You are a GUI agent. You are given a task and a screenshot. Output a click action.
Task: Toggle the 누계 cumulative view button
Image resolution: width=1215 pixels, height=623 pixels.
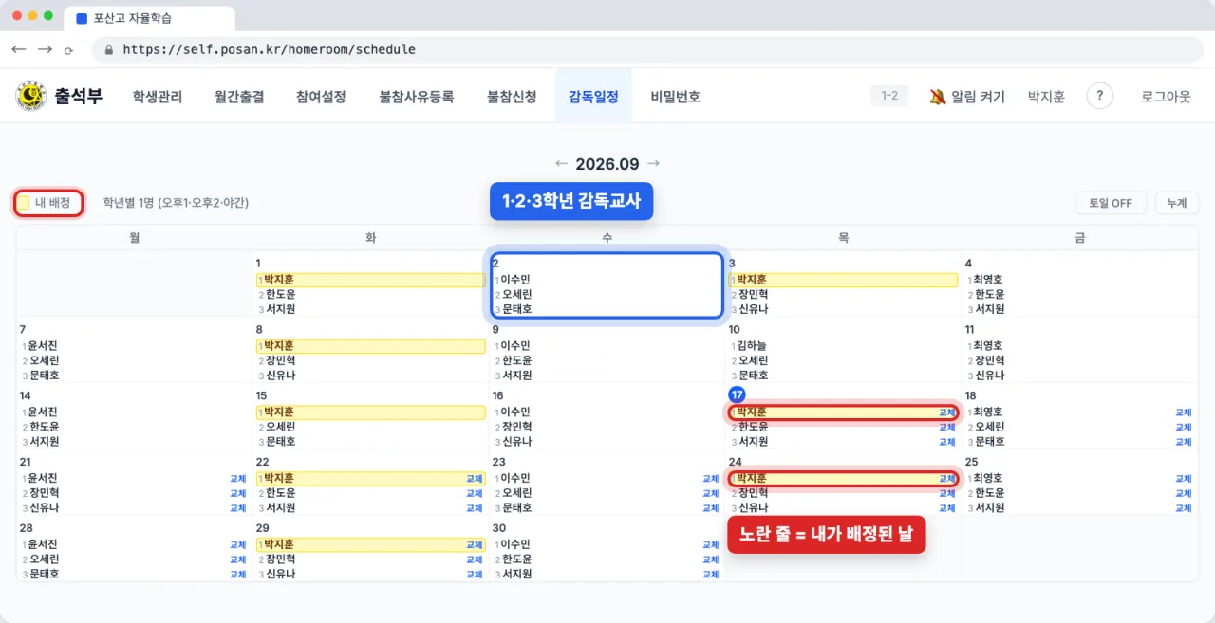1177,203
